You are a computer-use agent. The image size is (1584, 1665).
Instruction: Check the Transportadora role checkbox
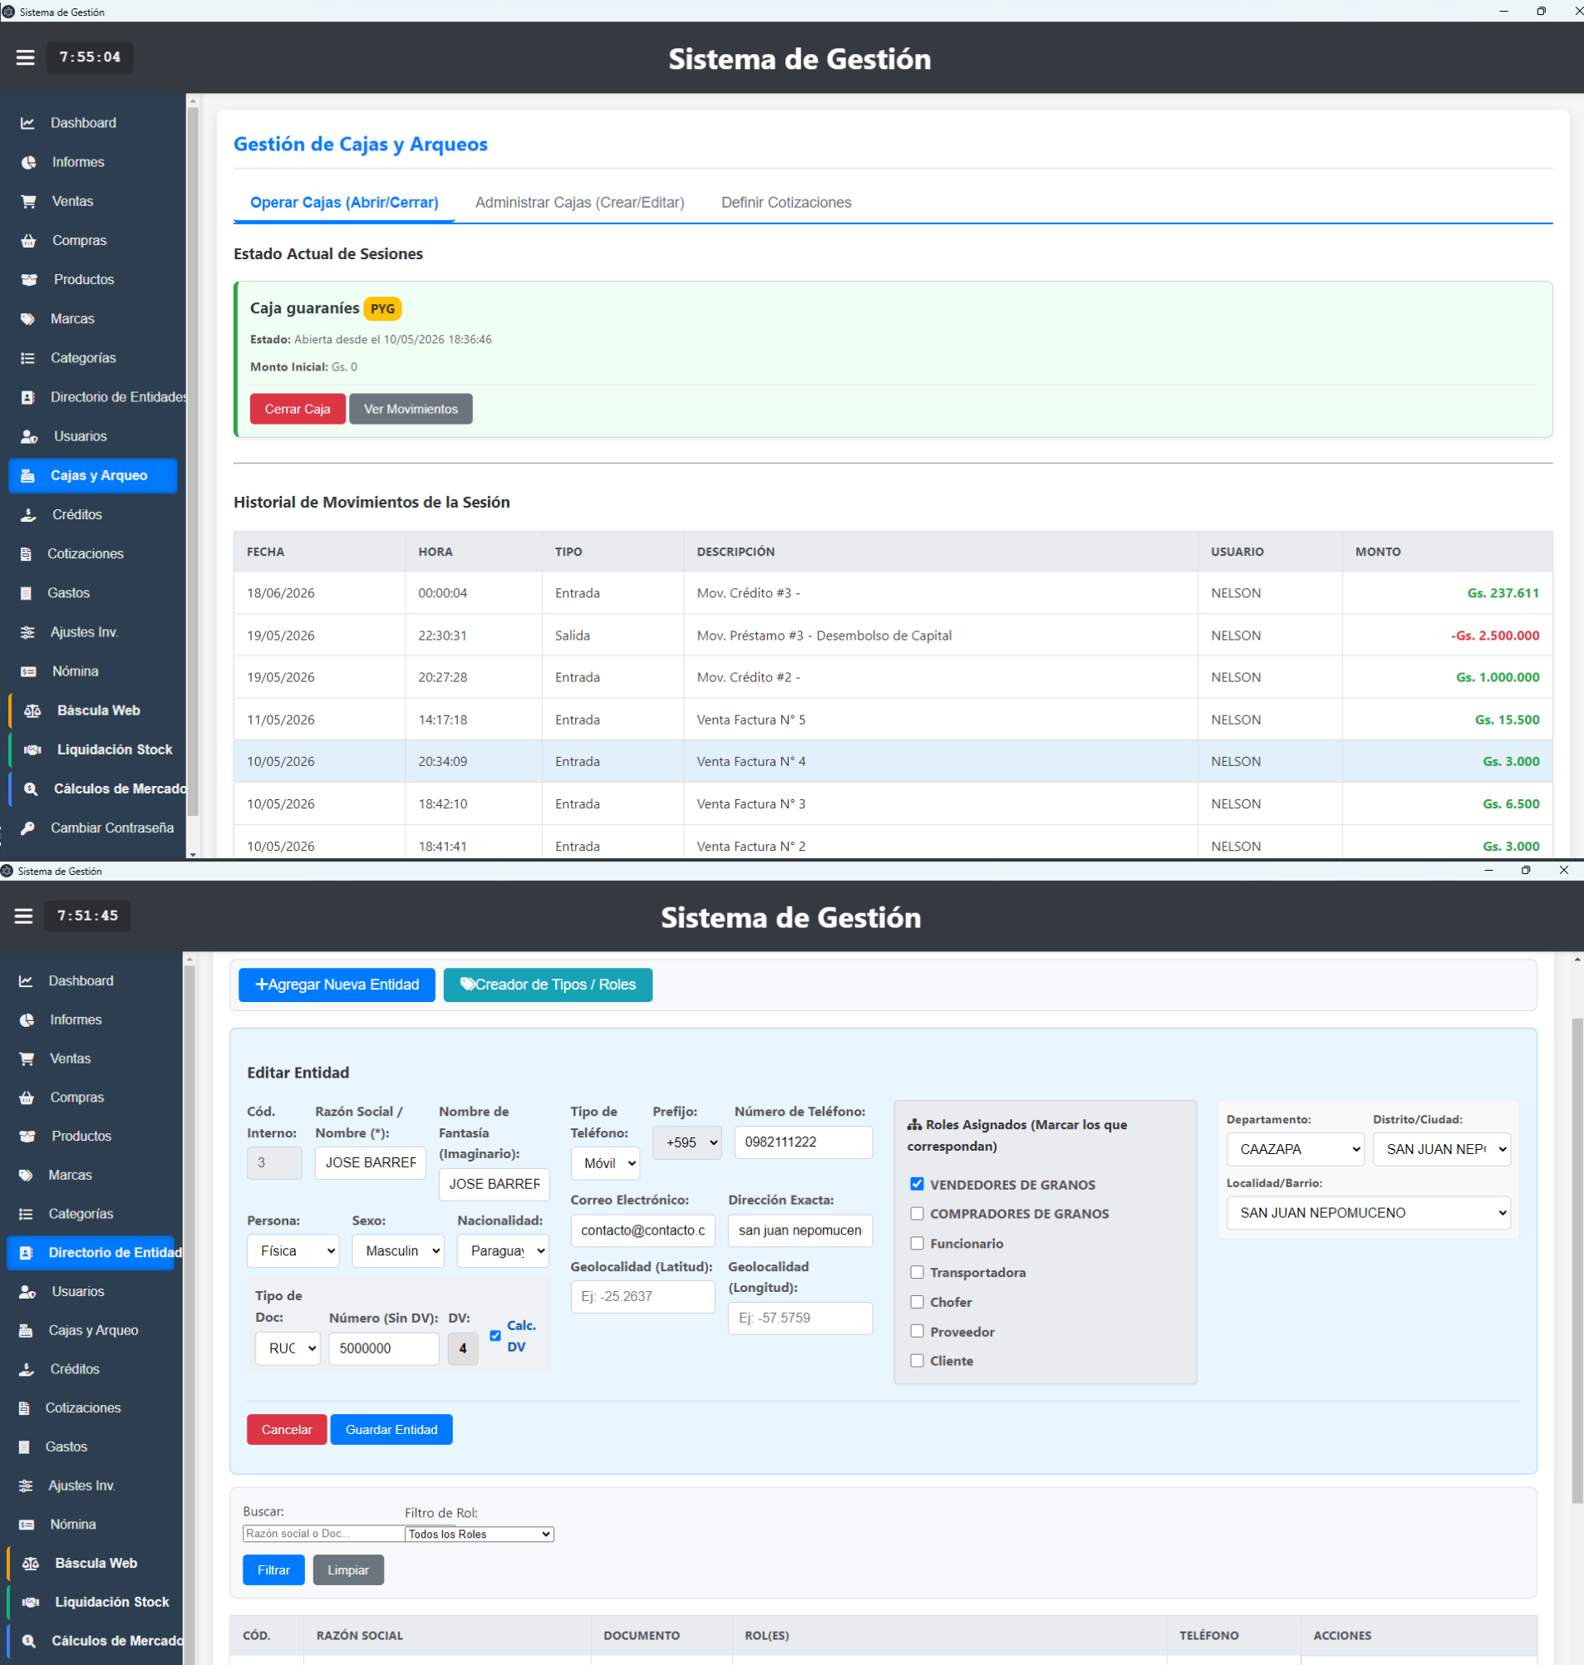tap(917, 1272)
